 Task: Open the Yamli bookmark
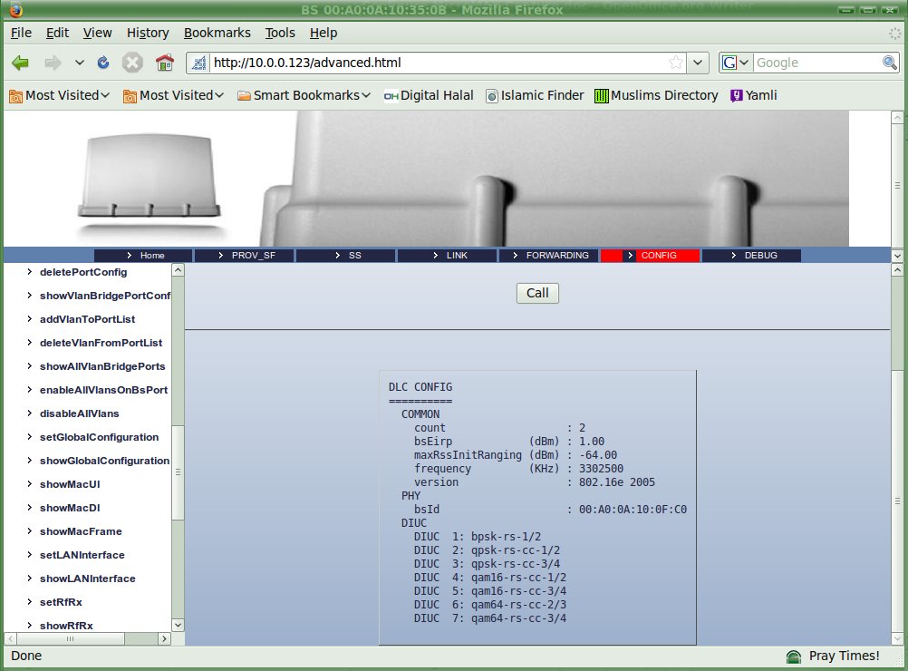(753, 95)
